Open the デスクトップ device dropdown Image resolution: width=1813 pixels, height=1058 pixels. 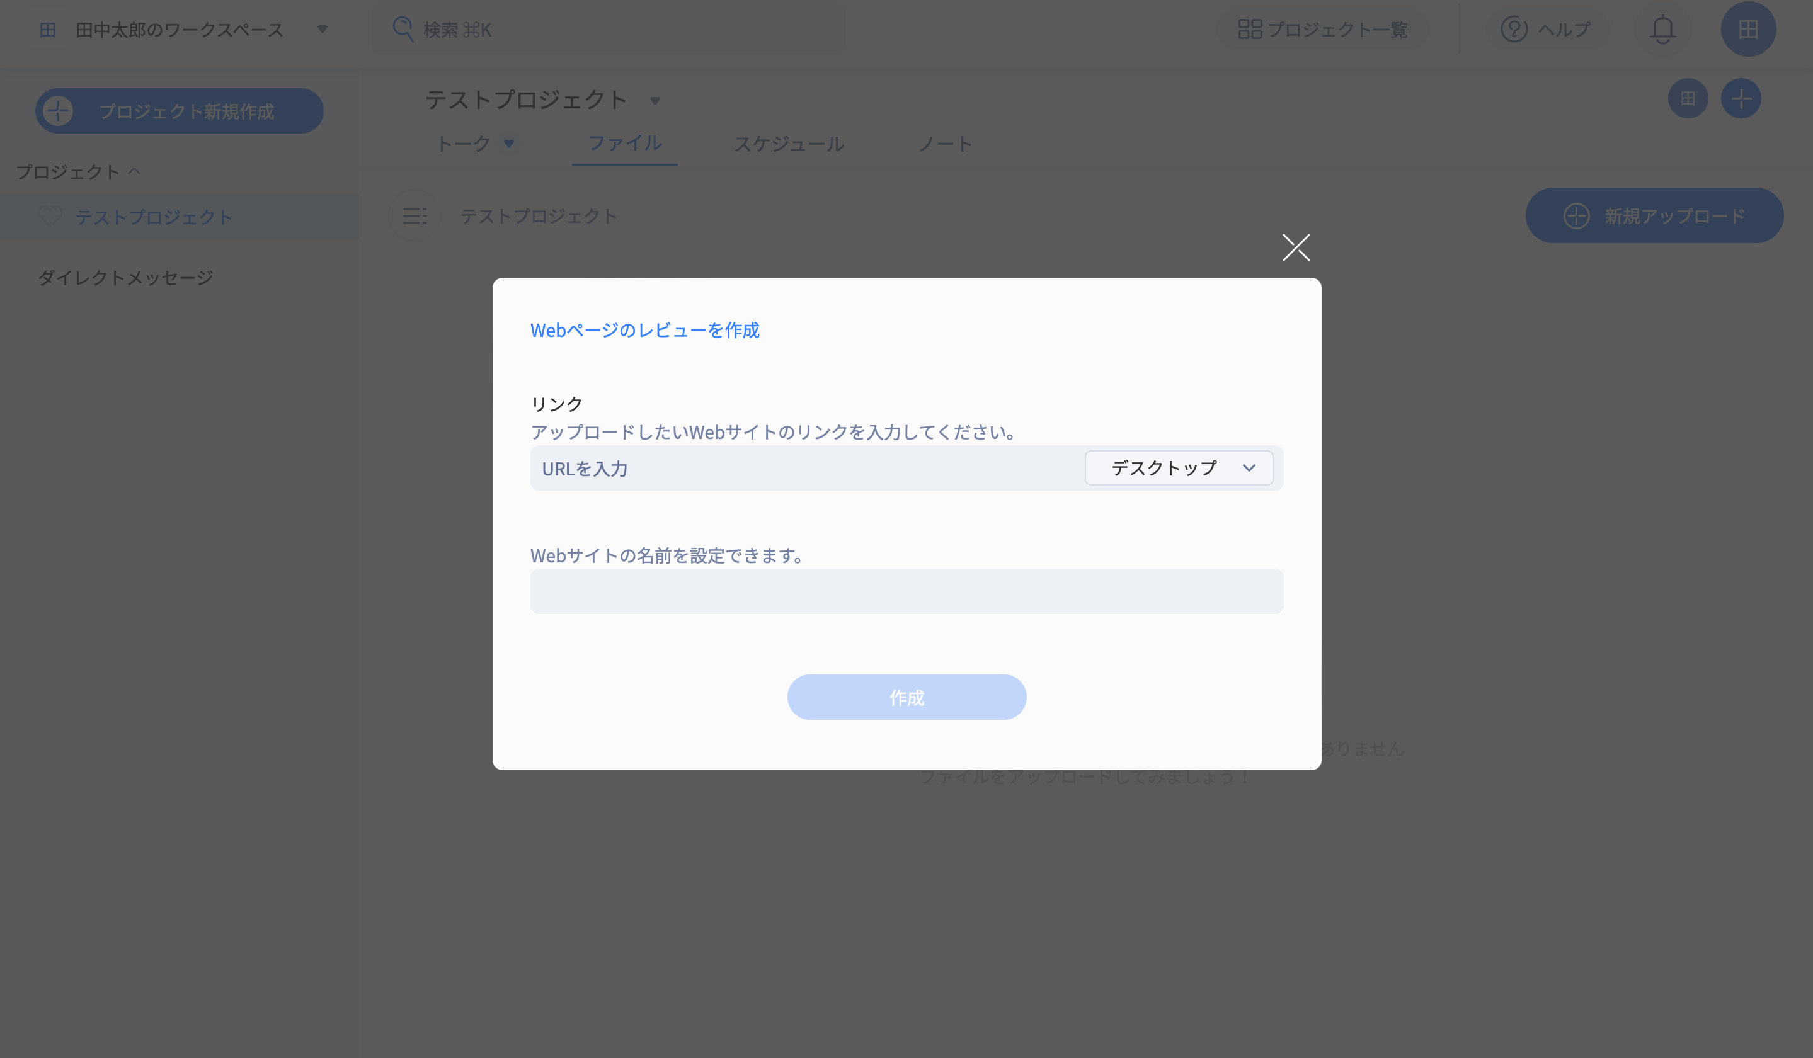[x=1179, y=468]
